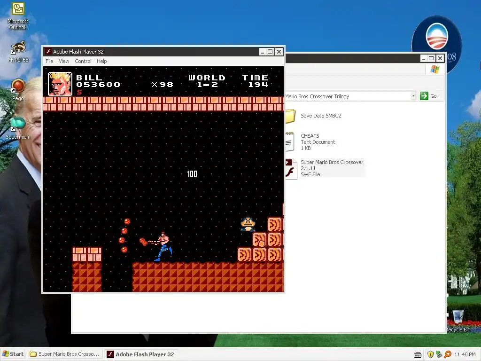
Task: Open the Help menu in Flash Player
Action: [x=101, y=61]
